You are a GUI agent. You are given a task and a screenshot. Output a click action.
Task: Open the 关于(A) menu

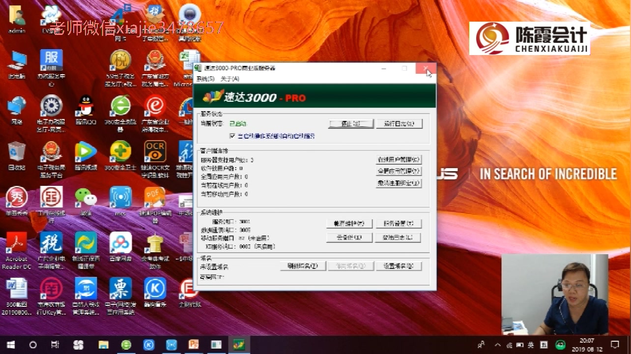(229, 79)
